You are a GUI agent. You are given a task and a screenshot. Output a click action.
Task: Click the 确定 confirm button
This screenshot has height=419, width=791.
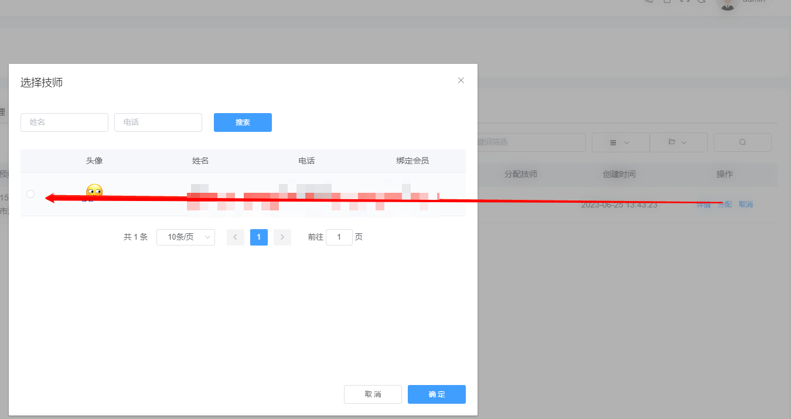pos(436,394)
